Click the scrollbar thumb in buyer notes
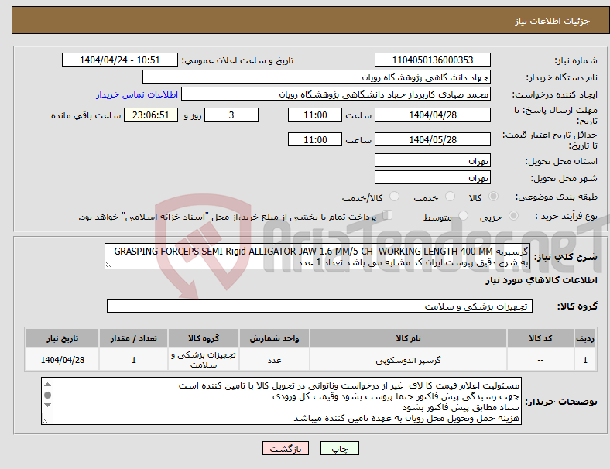The height and width of the screenshot is (469, 610). (x=47, y=395)
